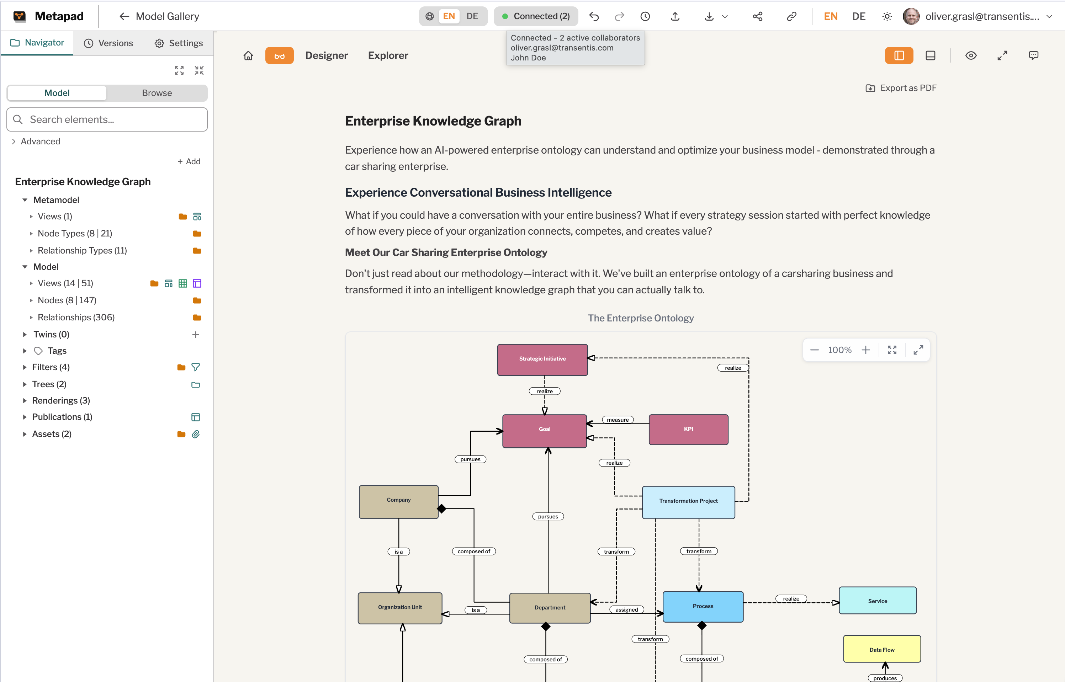Collapse all navigator tree items icon
The image size is (1065, 682).
coord(199,70)
